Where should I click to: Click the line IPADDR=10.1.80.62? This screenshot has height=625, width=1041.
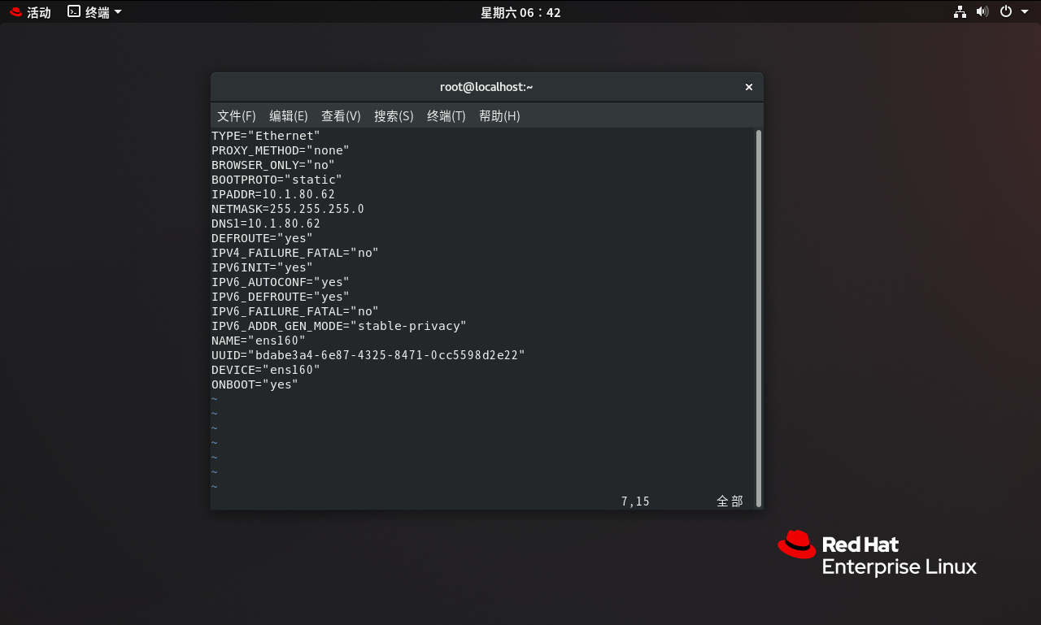[x=273, y=194]
